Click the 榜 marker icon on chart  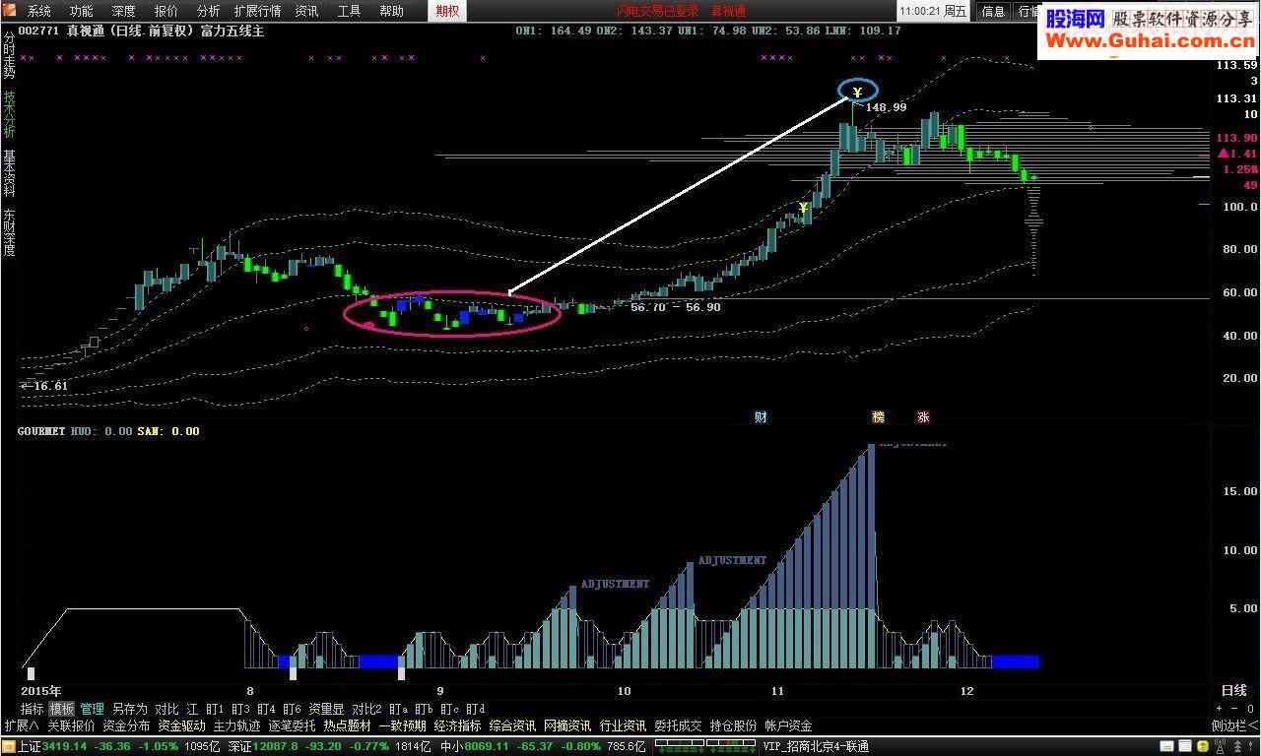[878, 417]
